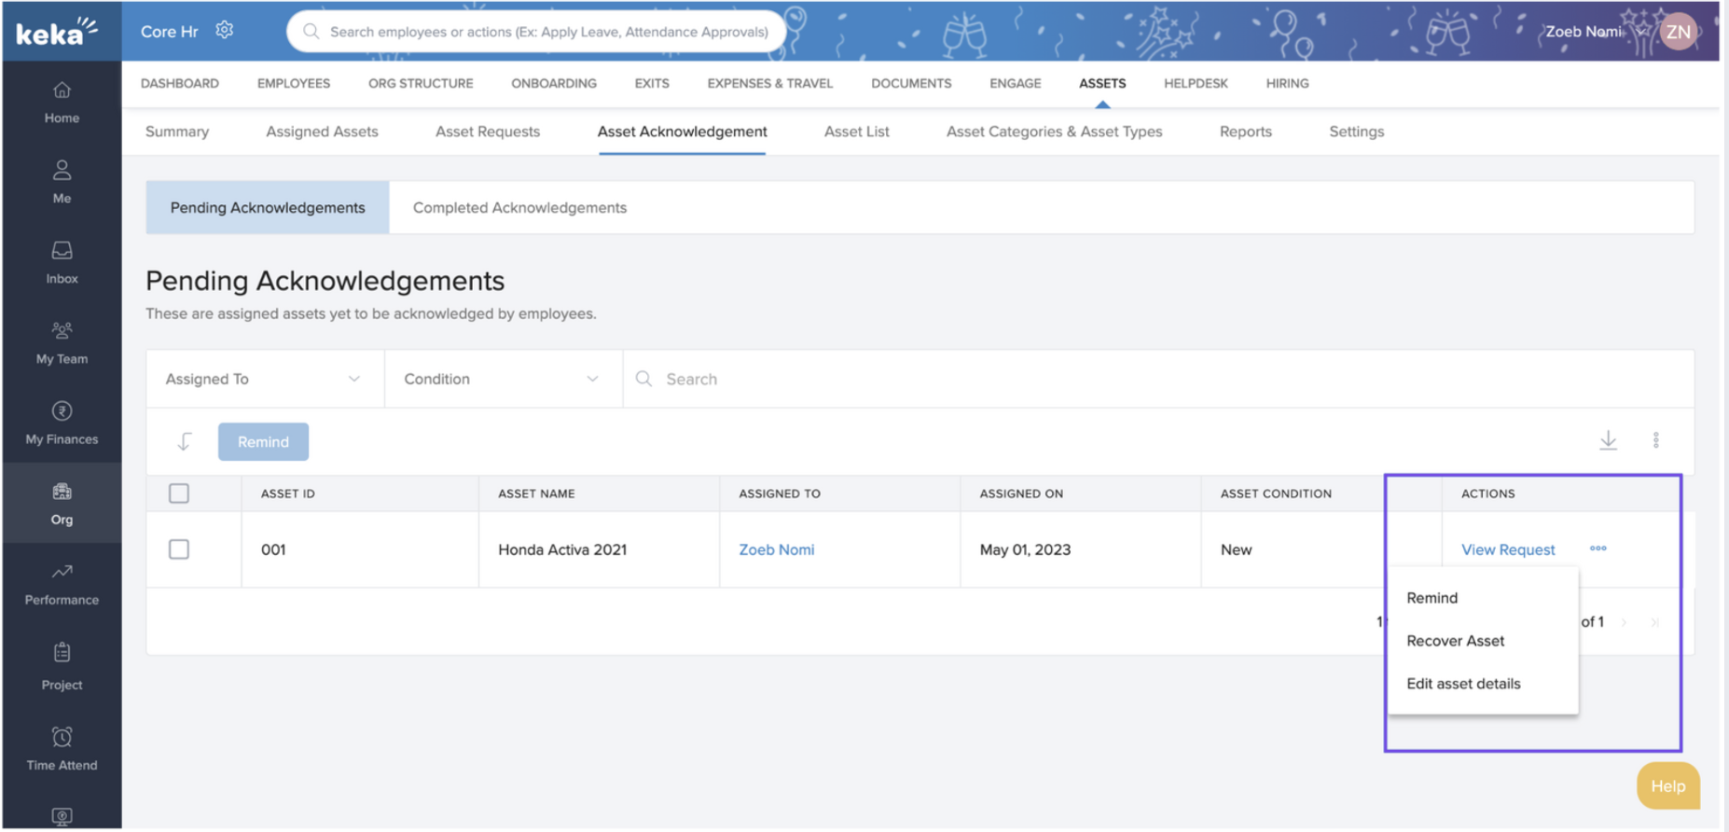Switch to the Completed Acknowledgements tab
The width and height of the screenshot is (1729, 832).
tap(519, 207)
